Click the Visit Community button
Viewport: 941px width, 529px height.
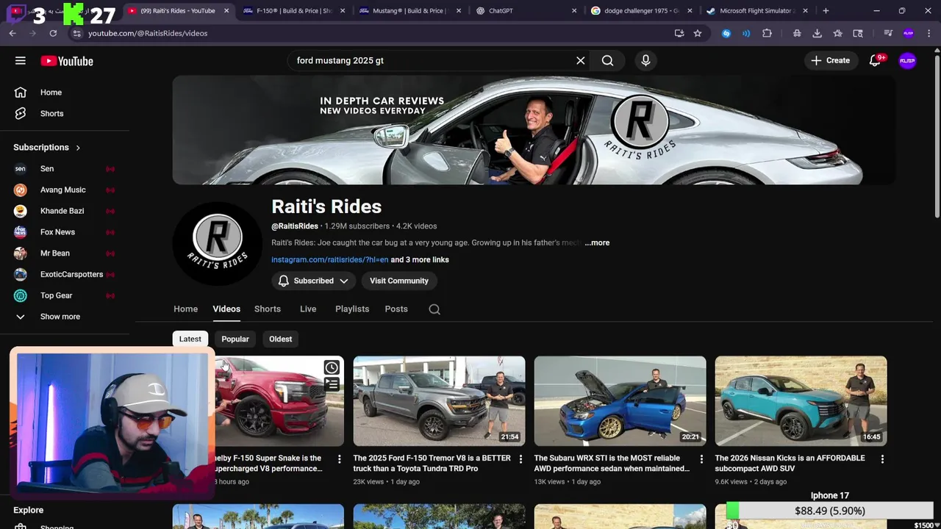pyautogui.click(x=398, y=281)
